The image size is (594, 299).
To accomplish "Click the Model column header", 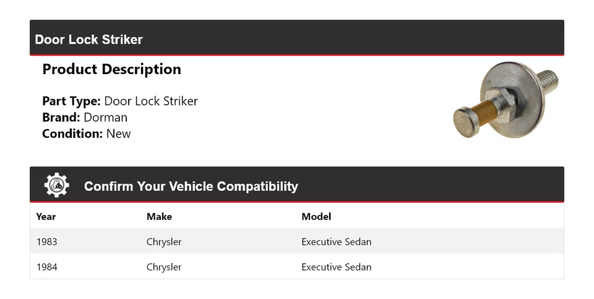I will point(316,216).
